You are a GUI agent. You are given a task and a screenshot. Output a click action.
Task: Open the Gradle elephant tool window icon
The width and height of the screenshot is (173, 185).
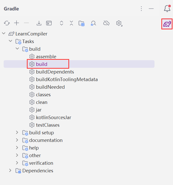pyautogui.click(x=167, y=24)
